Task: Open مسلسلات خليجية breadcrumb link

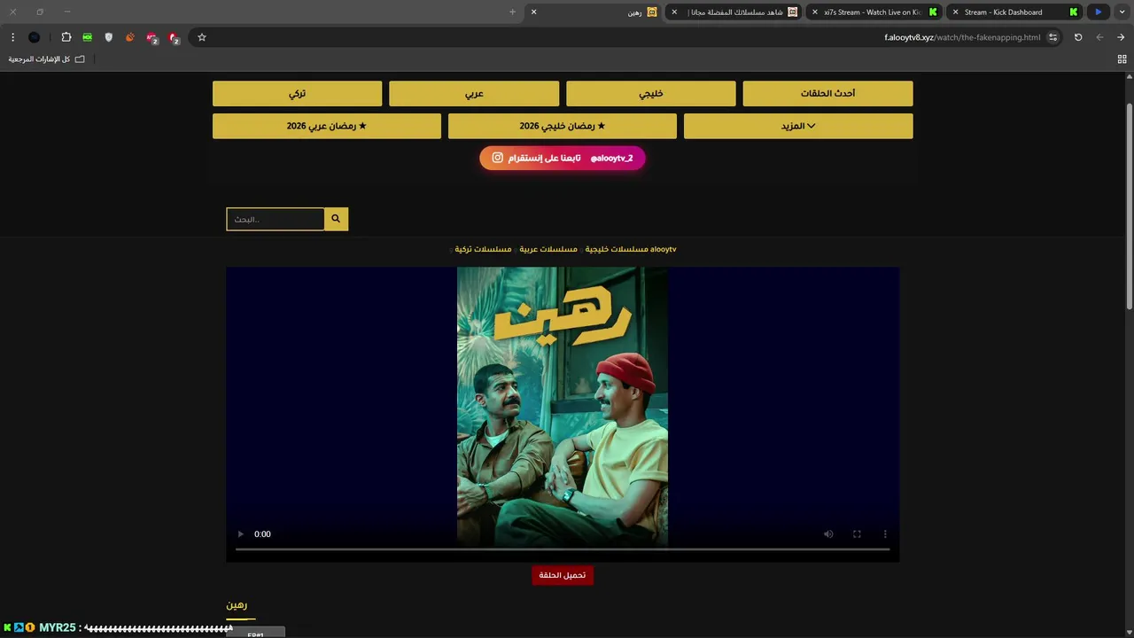Action: [616, 249]
